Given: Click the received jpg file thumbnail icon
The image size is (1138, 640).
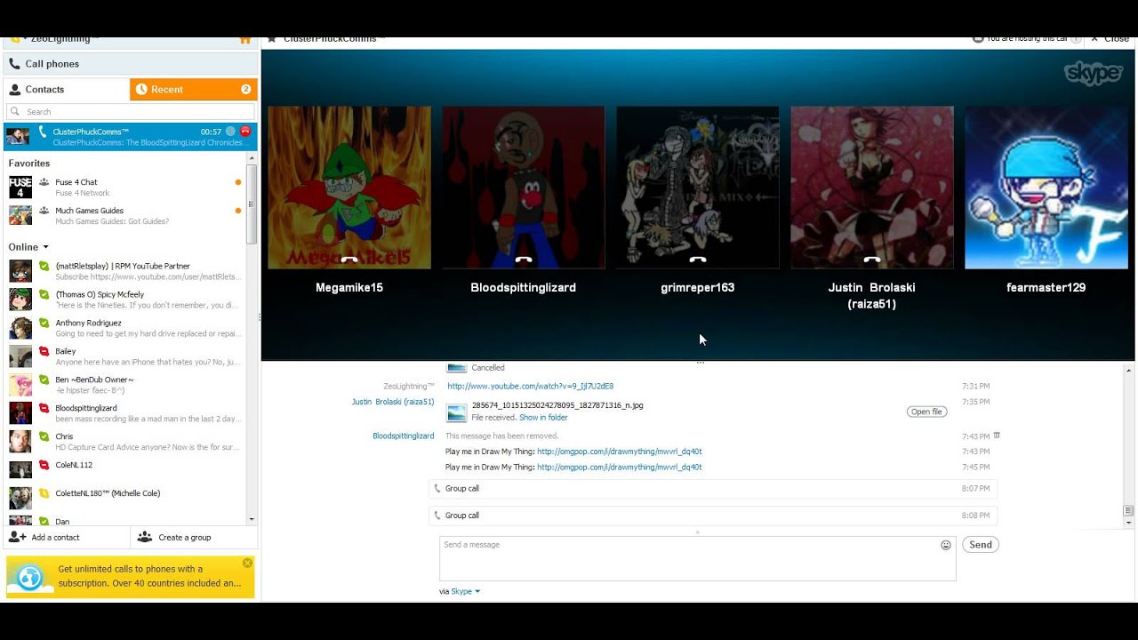Looking at the screenshot, I should click(x=456, y=412).
